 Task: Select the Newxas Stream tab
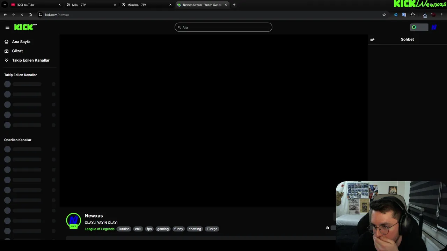pyautogui.click(x=202, y=5)
